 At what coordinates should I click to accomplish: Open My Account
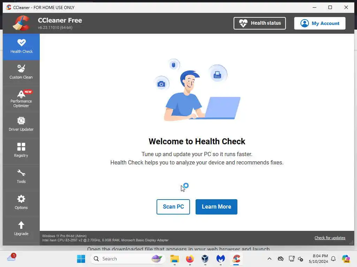point(320,23)
